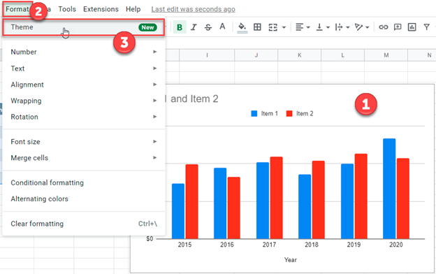
Task: Insert comment using toolbar icon
Action: point(398,27)
